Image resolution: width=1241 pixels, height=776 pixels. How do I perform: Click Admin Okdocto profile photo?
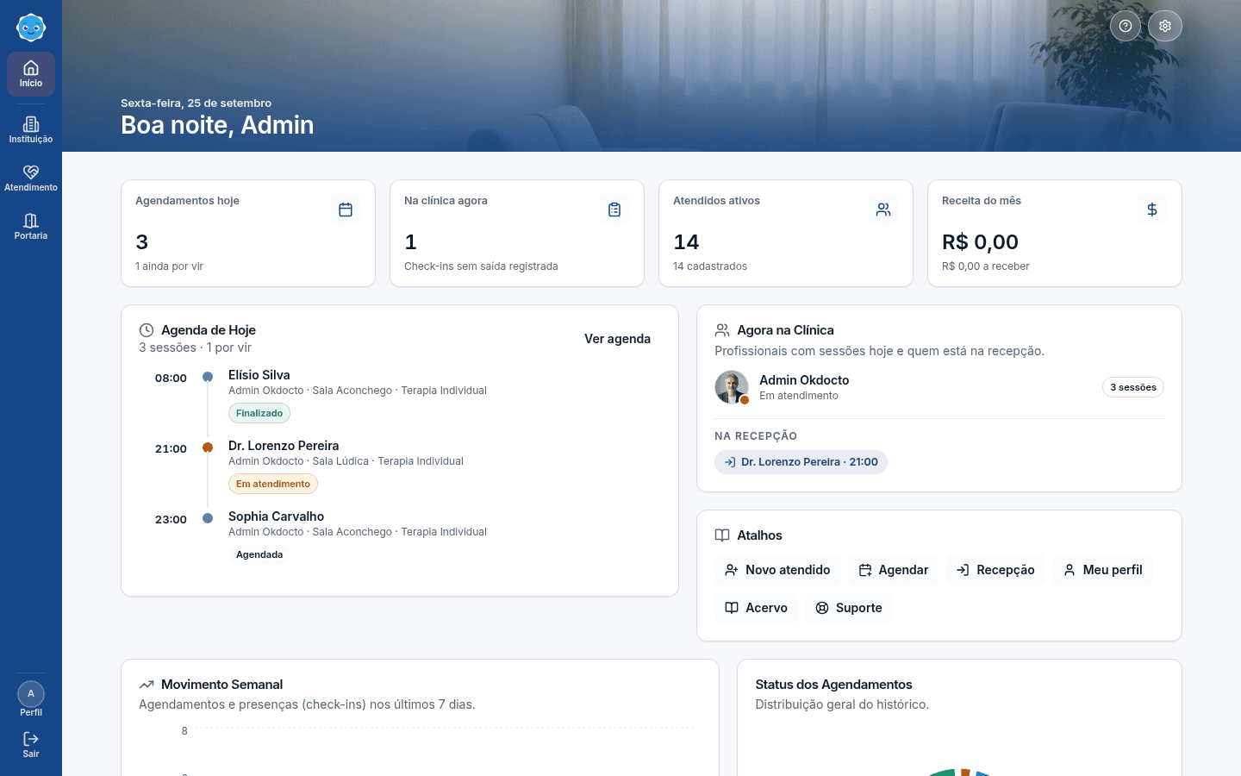tap(732, 387)
